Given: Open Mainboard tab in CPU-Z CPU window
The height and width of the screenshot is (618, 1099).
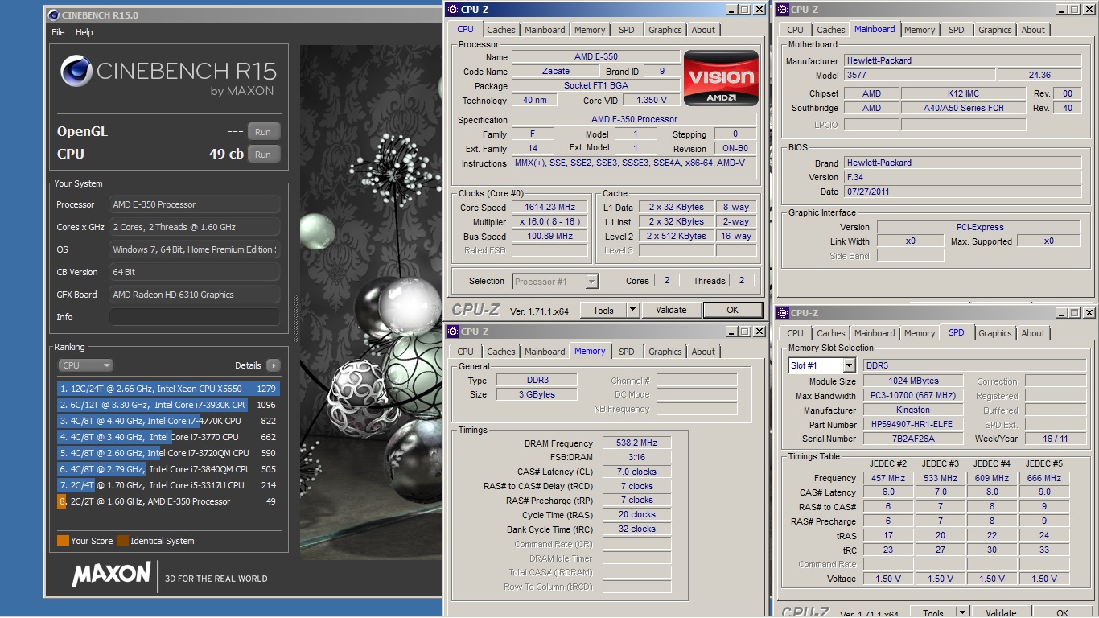Looking at the screenshot, I should 545,30.
